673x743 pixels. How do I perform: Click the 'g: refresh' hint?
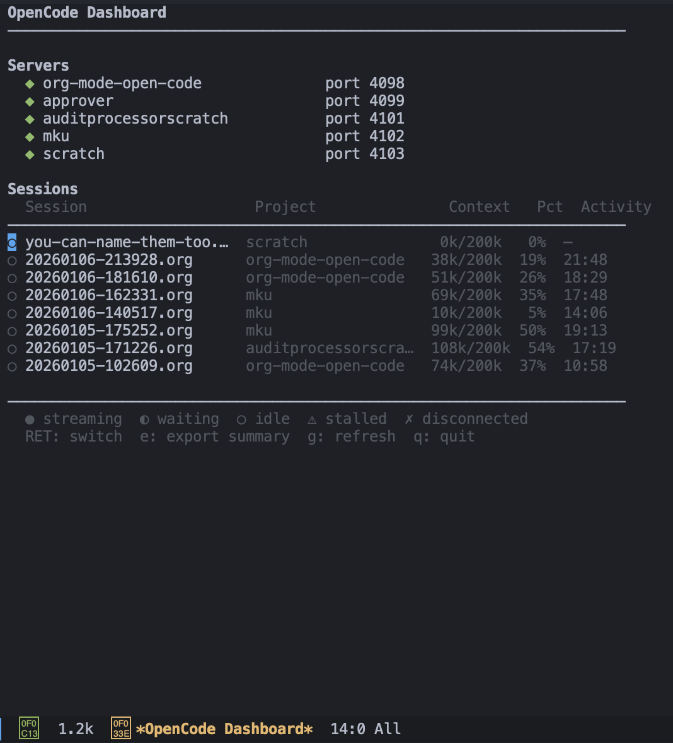(x=352, y=436)
